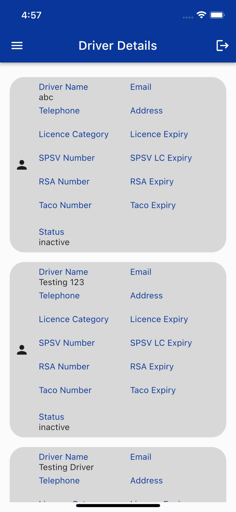Select Licence Expiry on abc card
236x512 pixels.
coord(159,134)
